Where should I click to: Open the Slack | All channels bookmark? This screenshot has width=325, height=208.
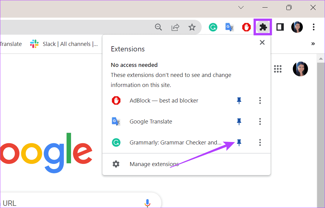tap(64, 44)
